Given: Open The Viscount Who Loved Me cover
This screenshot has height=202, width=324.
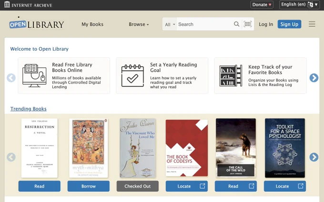Looking at the screenshot, I should pyautogui.click(x=138, y=148).
